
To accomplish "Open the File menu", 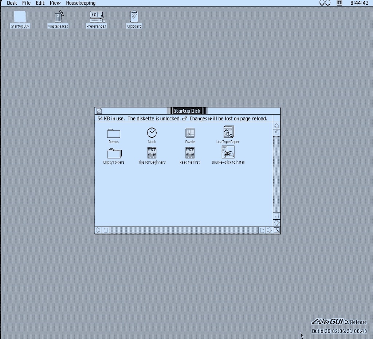I will point(26,3).
